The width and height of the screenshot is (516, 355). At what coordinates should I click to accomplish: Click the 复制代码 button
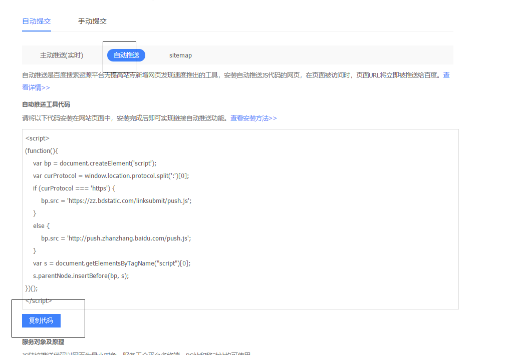(41, 320)
